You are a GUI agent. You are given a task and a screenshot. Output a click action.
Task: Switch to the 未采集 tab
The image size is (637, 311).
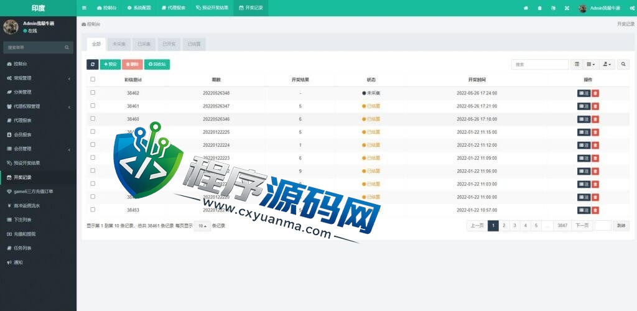coord(119,44)
